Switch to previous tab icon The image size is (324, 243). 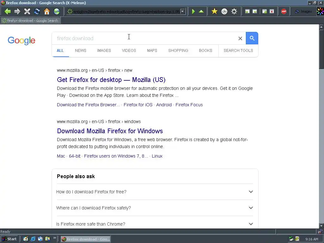coord(247,11)
